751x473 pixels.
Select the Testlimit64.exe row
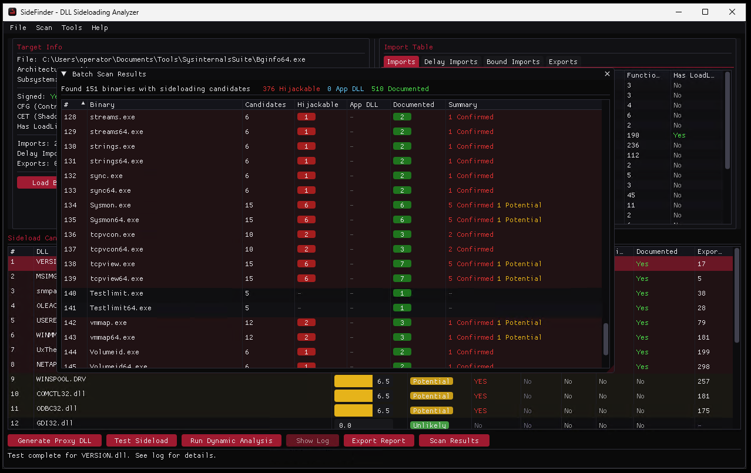point(332,308)
